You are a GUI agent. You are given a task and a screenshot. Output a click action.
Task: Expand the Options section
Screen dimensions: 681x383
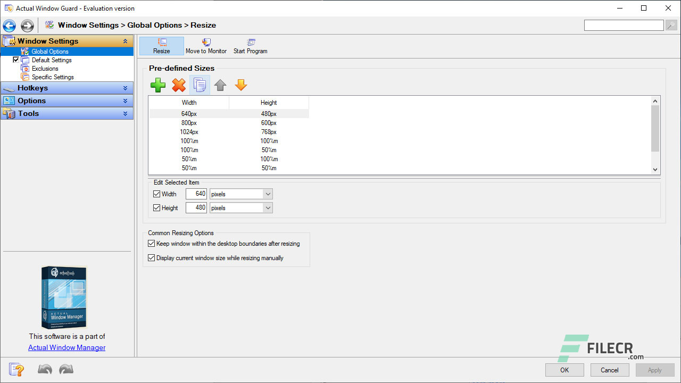[x=125, y=101]
